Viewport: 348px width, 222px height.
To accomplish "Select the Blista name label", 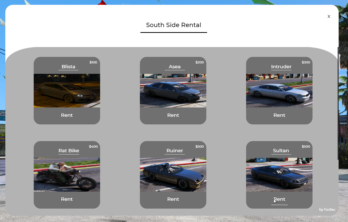I will tap(68, 67).
